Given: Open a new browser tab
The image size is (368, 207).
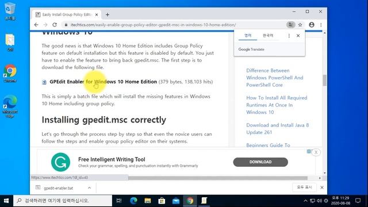Looking at the screenshot, I should click(108, 14).
